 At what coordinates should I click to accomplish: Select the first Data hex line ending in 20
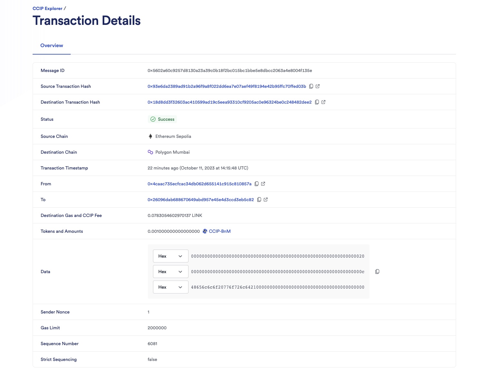coord(278,256)
